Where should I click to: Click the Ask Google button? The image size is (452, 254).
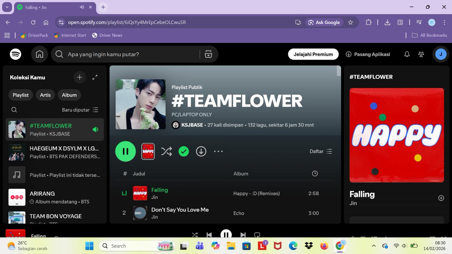[x=324, y=22]
